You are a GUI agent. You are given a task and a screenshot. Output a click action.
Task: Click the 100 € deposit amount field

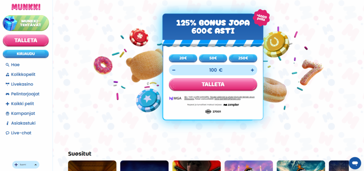pos(213,70)
